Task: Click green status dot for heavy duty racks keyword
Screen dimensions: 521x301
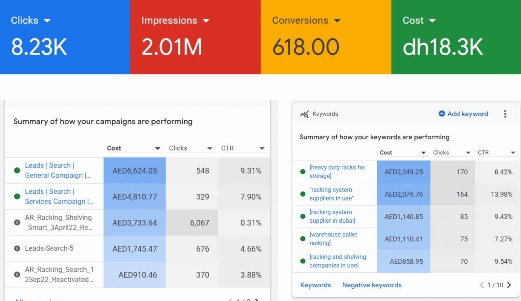Action: point(303,172)
